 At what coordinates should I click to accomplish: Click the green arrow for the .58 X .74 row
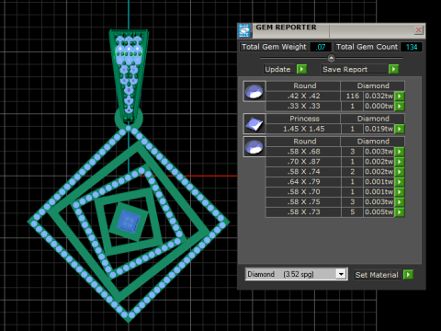pos(400,172)
